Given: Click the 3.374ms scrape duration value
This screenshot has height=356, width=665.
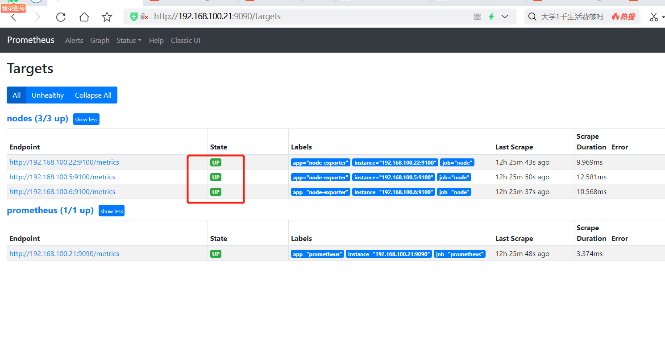Looking at the screenshot, I should click(x=590, y=254).
